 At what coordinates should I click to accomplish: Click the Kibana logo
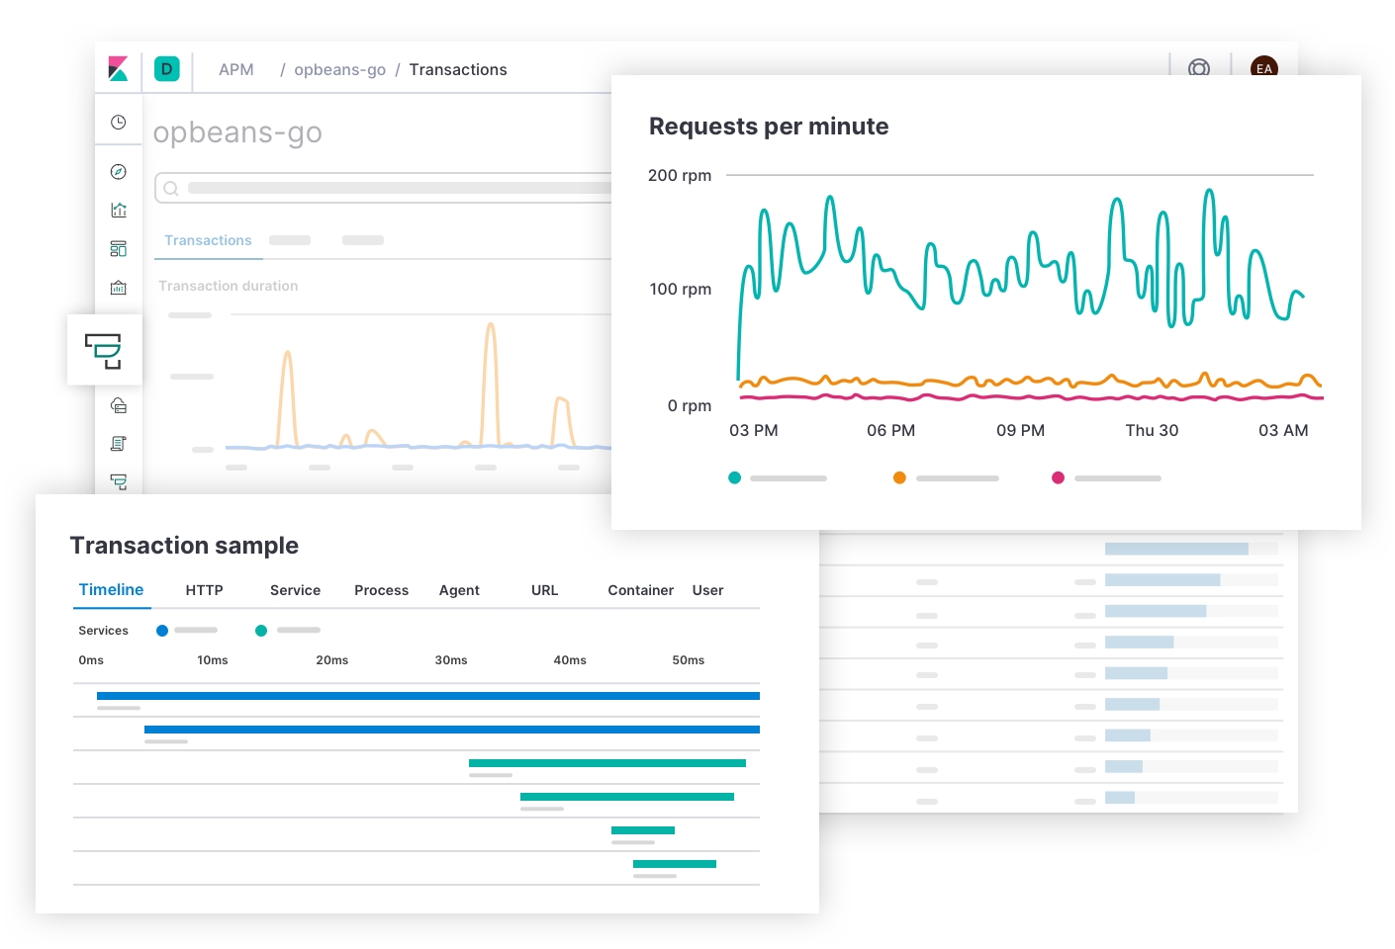pos(119,68)
